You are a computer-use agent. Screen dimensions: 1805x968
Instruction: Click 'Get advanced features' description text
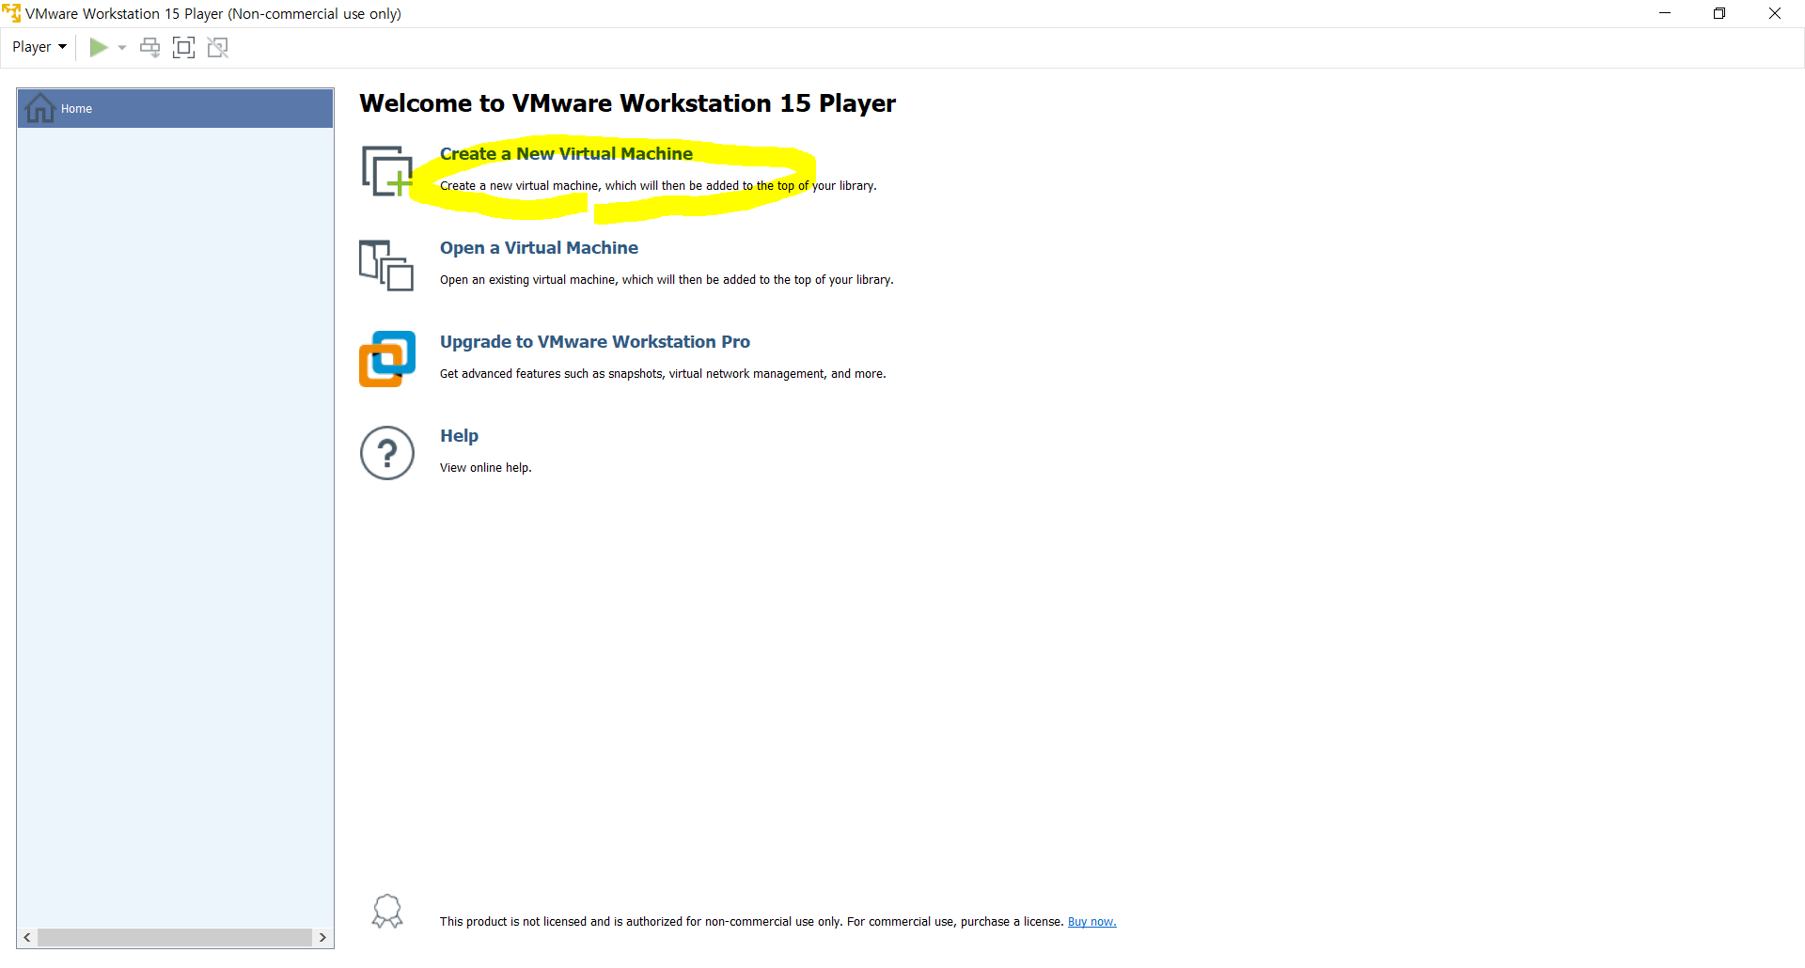663,374
